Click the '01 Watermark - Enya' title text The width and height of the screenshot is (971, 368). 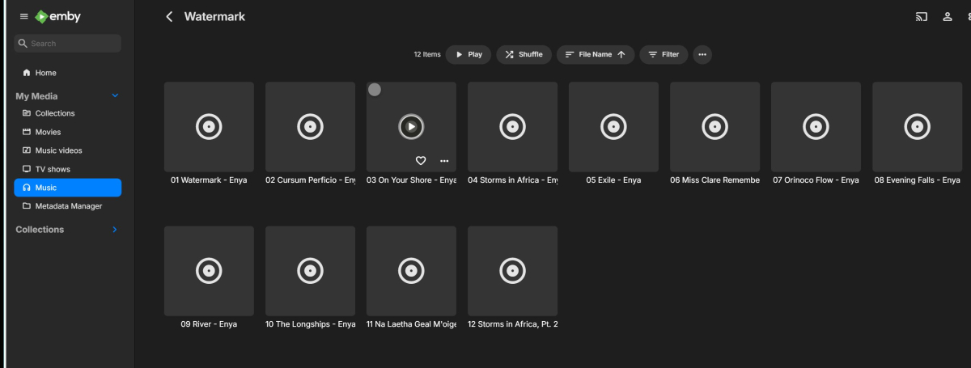coord(209,180)
